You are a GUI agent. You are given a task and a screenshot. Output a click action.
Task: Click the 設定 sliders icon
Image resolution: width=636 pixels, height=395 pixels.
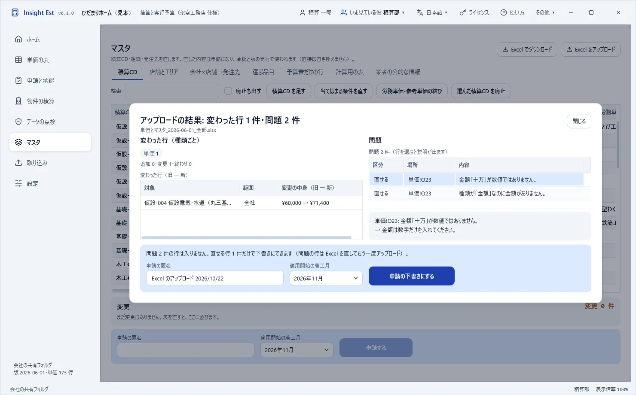(x=18, y=183)
